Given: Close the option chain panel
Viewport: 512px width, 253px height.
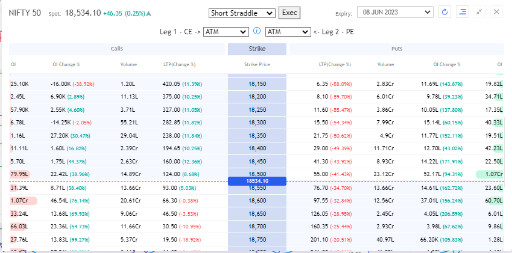Looking at the screenshot, I should point(496,13).
